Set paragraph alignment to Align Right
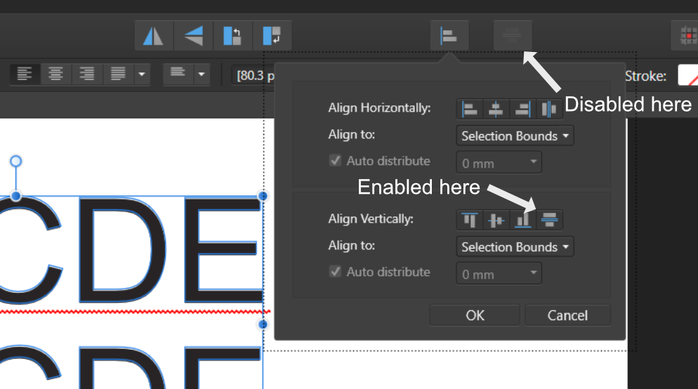698x389 pixels. coord(87,74)
